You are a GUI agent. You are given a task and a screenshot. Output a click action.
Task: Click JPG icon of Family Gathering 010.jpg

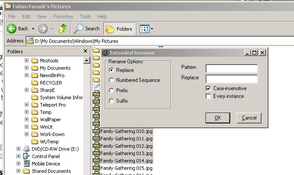(96, 131)
